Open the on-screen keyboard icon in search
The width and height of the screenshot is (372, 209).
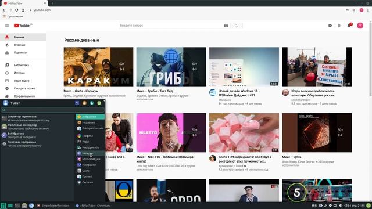(226, 26)
